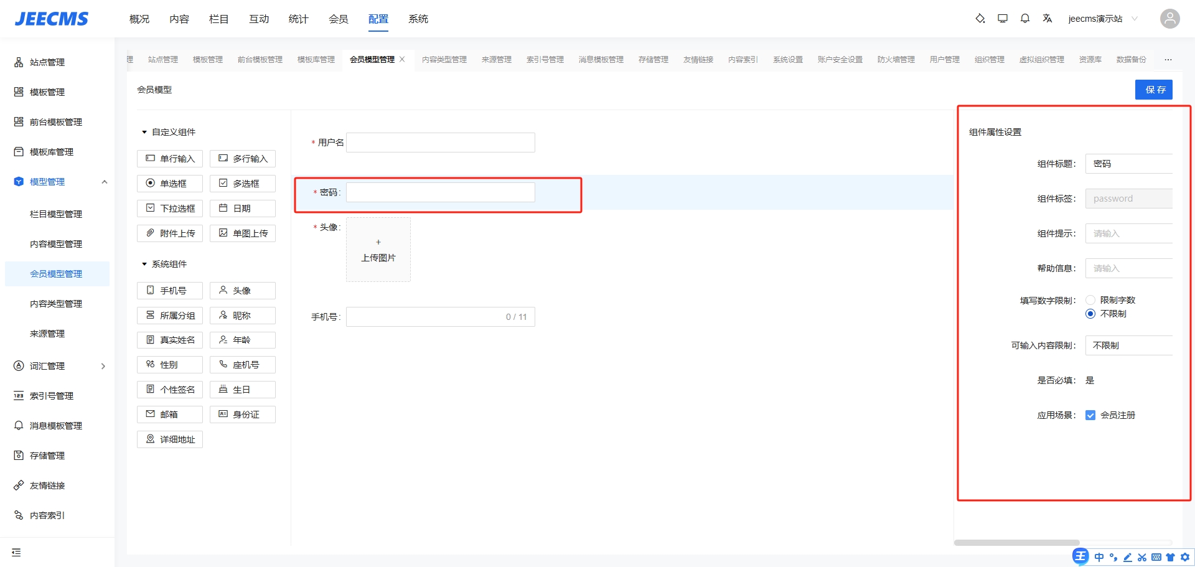Open the 会员 top menu
This screenshot has width=1195, height=567.
pyautogui.click(x=339, y=19)
